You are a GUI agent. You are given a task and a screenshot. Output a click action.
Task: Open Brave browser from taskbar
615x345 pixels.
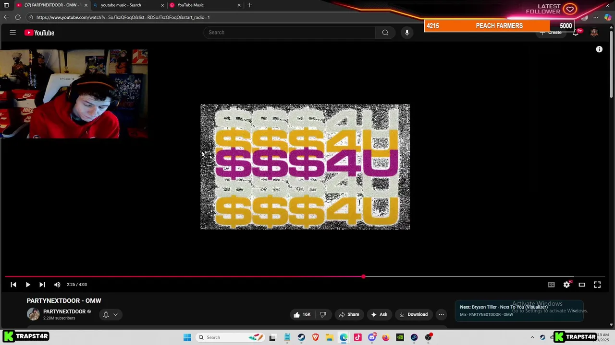[315, 337]
